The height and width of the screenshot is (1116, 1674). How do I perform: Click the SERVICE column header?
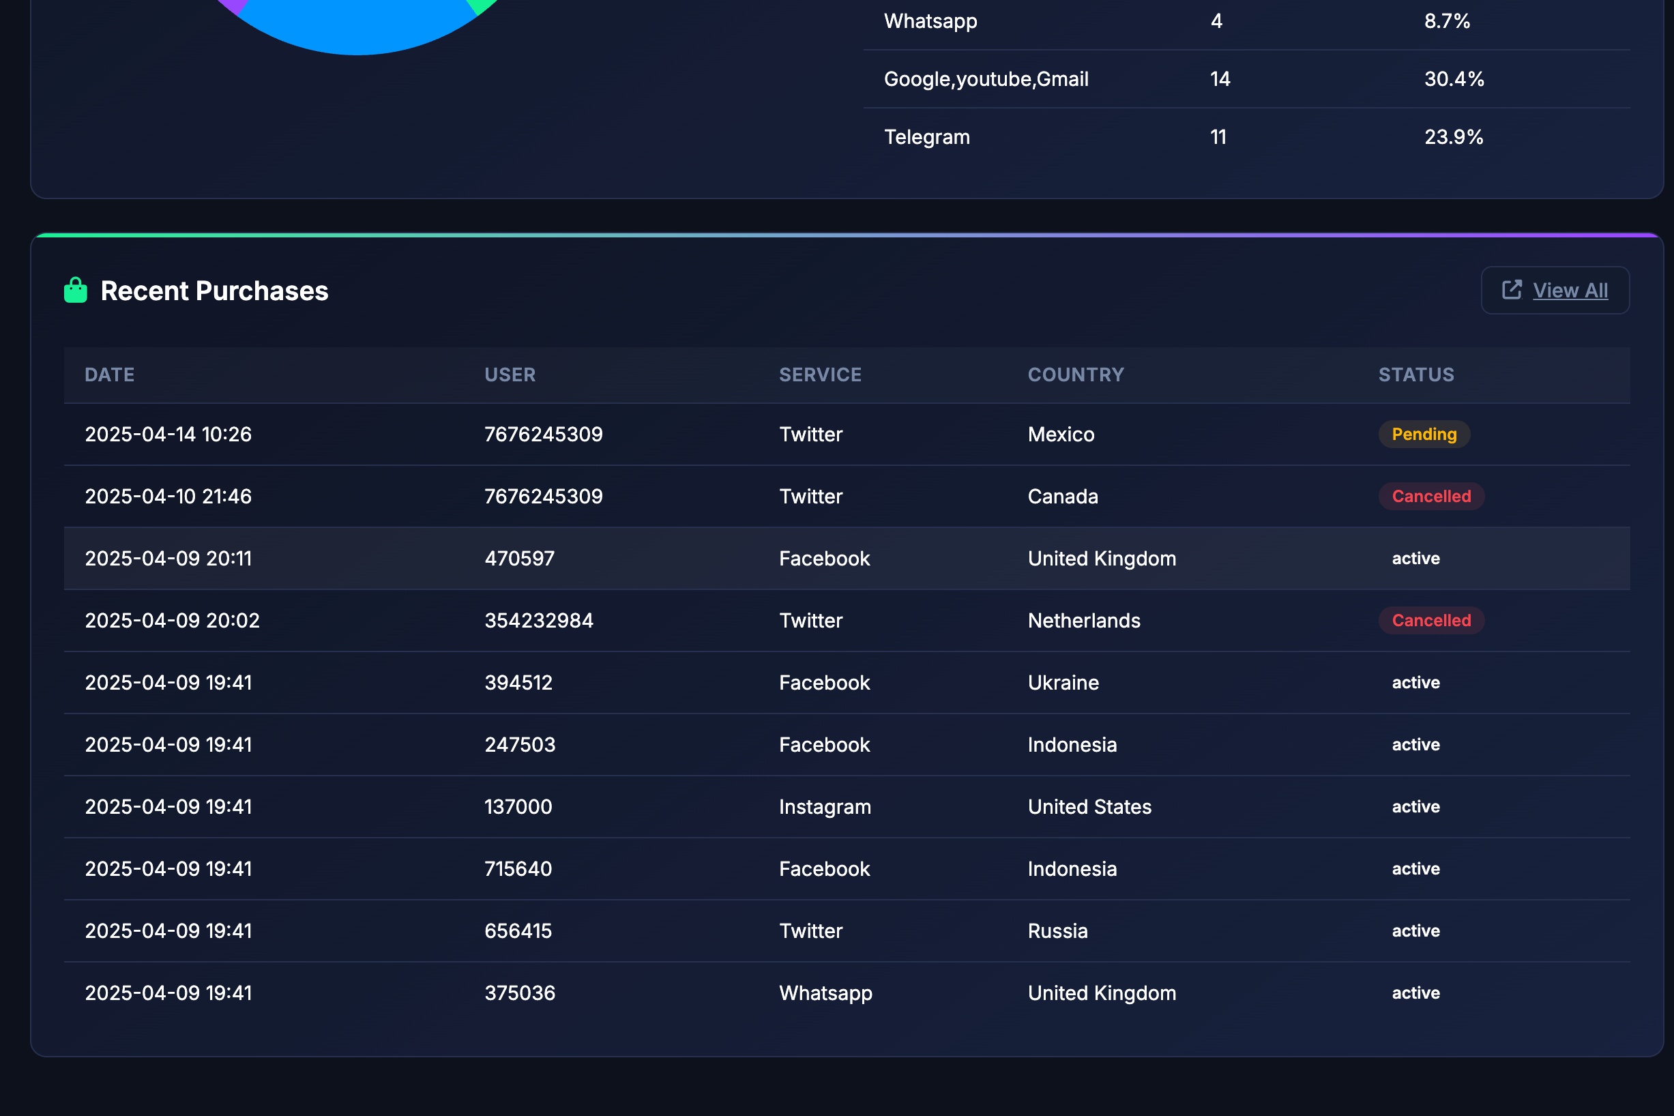pyautogui.click(x=820, y=375)
